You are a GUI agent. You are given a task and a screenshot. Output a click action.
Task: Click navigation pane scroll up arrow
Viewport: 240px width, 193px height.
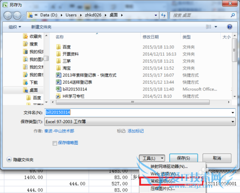(x=47, y=36)
